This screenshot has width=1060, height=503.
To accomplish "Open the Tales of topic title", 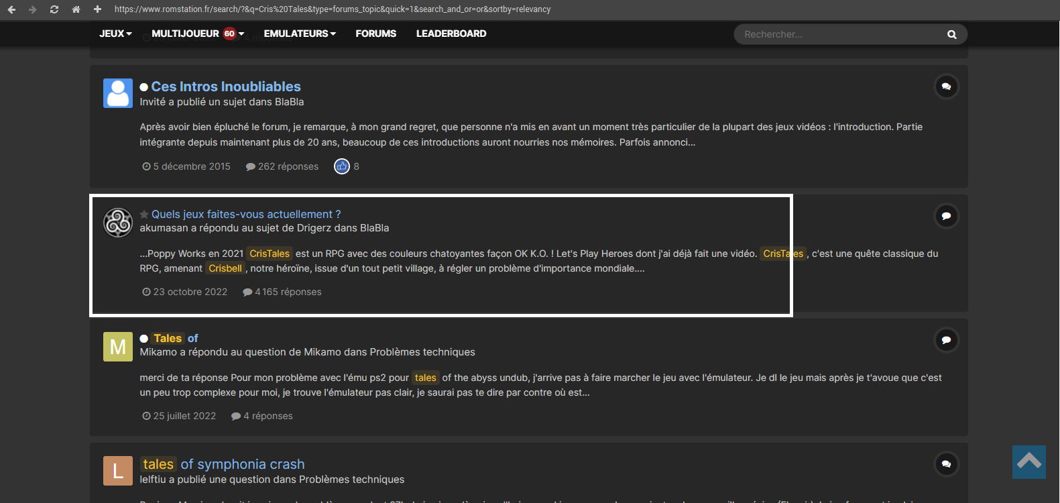I will (x=175, y=338).
